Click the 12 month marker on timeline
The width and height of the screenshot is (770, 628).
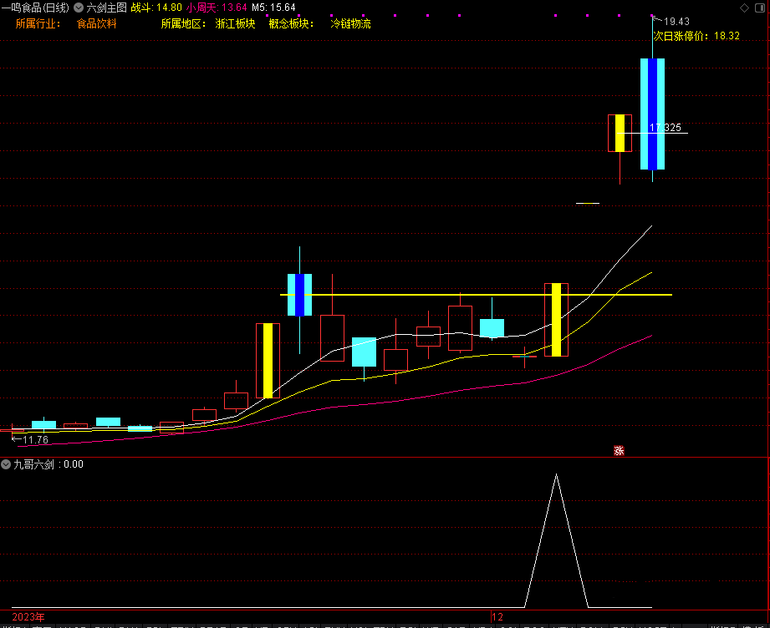(498, 616)
